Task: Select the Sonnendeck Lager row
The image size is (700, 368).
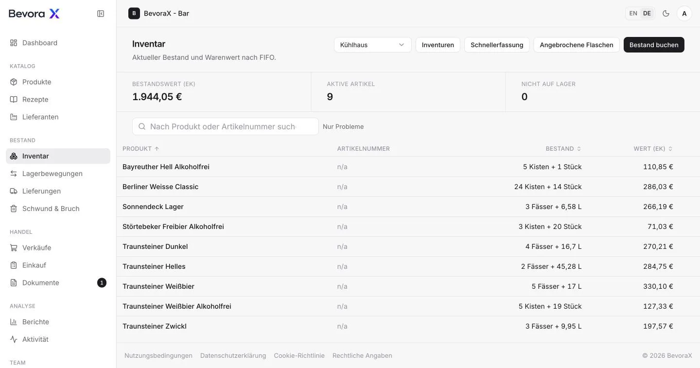Action: [x=408, y=207]
